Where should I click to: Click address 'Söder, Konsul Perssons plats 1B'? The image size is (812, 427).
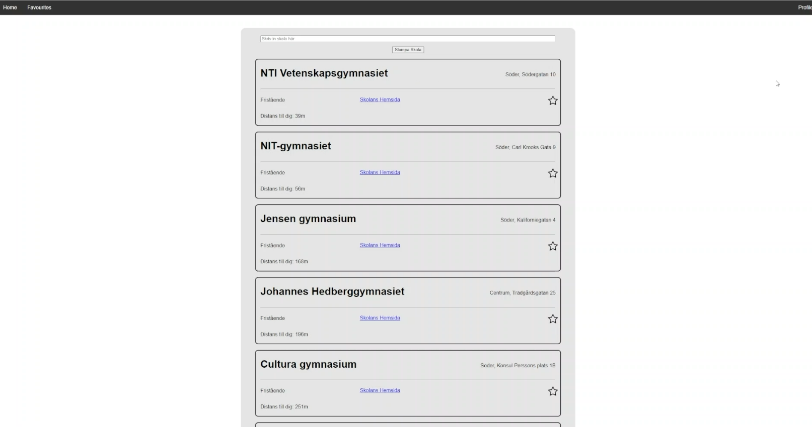point(518,366)
